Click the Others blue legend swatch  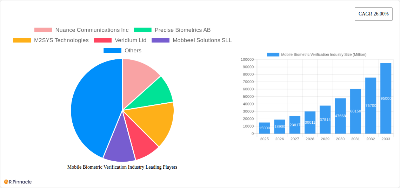tap(112, 51)
